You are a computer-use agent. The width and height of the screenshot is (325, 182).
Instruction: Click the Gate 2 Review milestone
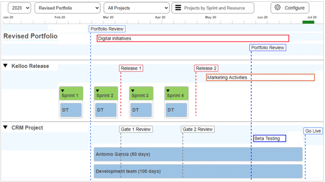point(197,129)
